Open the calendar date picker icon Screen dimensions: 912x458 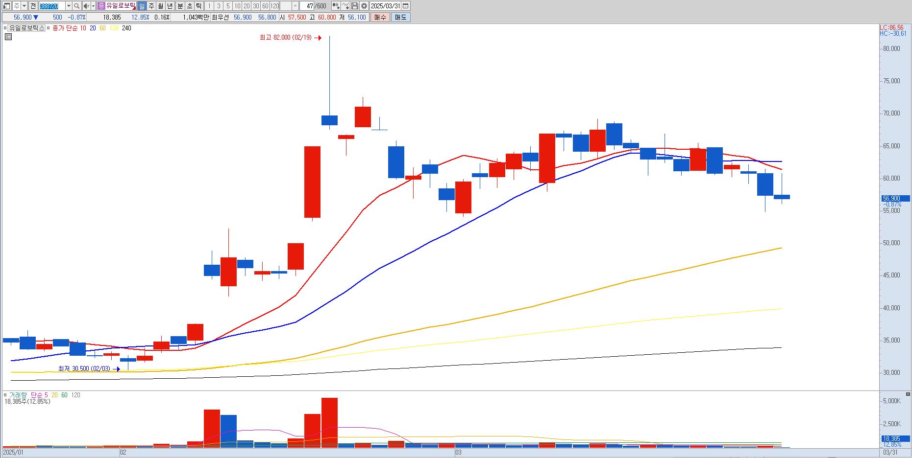406,6
